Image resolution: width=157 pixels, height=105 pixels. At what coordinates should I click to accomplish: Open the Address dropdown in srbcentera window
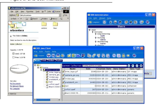tap(60, 15)
